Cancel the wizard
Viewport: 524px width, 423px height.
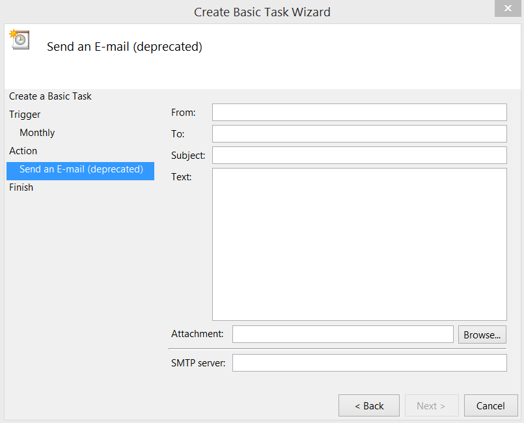coord(490,405)
